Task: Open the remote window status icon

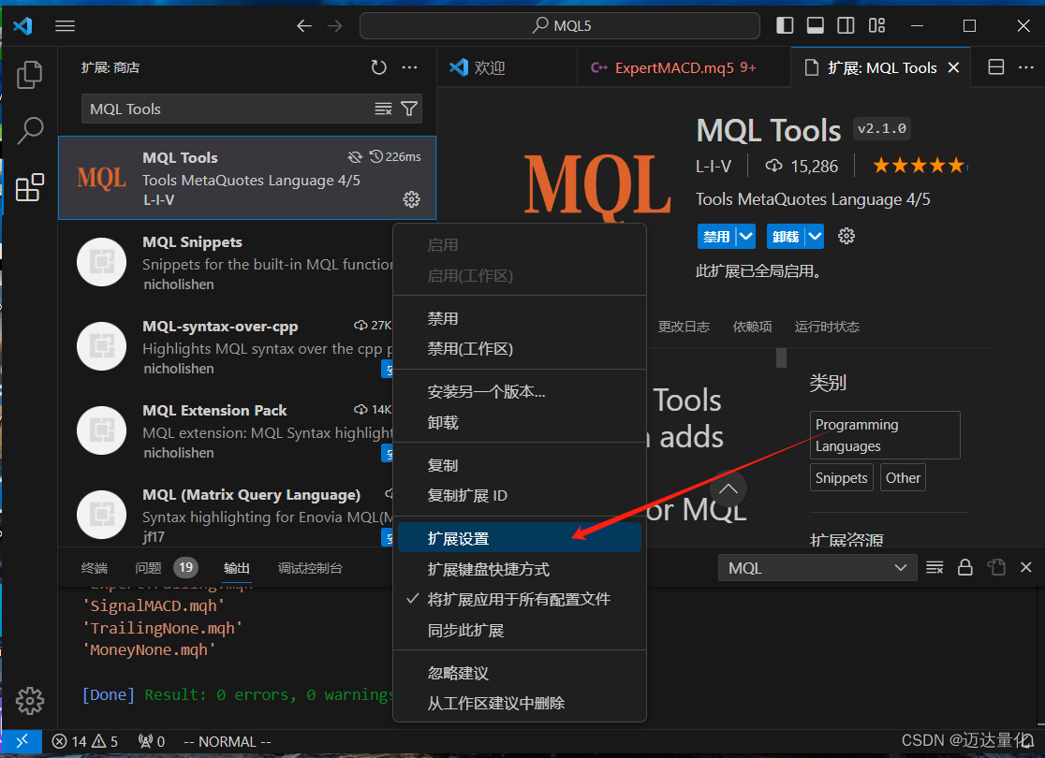Action: (x=22, y=741)
